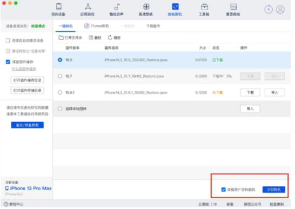Open the 高清壁纸 wallpapers section
The width and height of the screenshot is (295, 209).
[146, 10]
